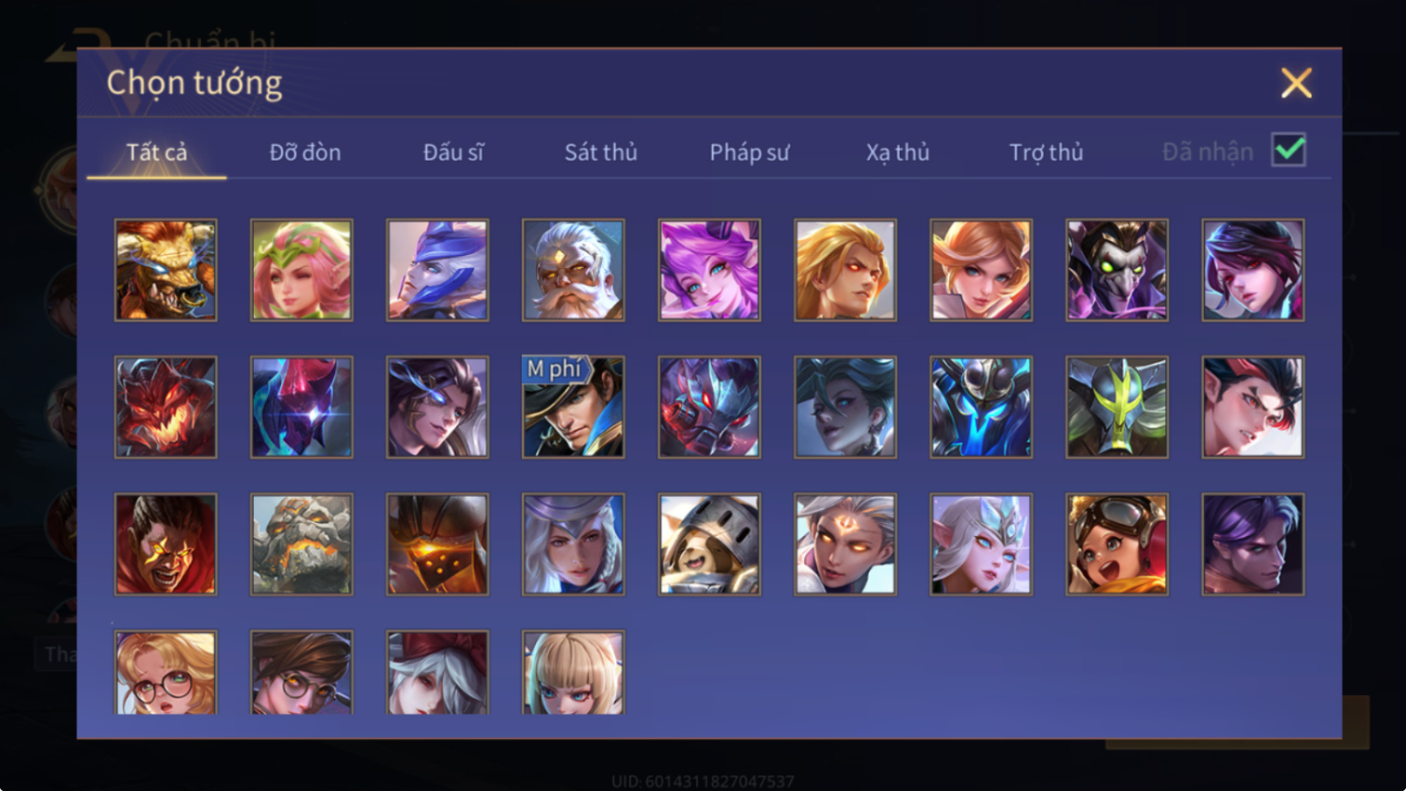Pick the purple-haired girl with horns
The image size is (1406, 791).
(709, 270)
